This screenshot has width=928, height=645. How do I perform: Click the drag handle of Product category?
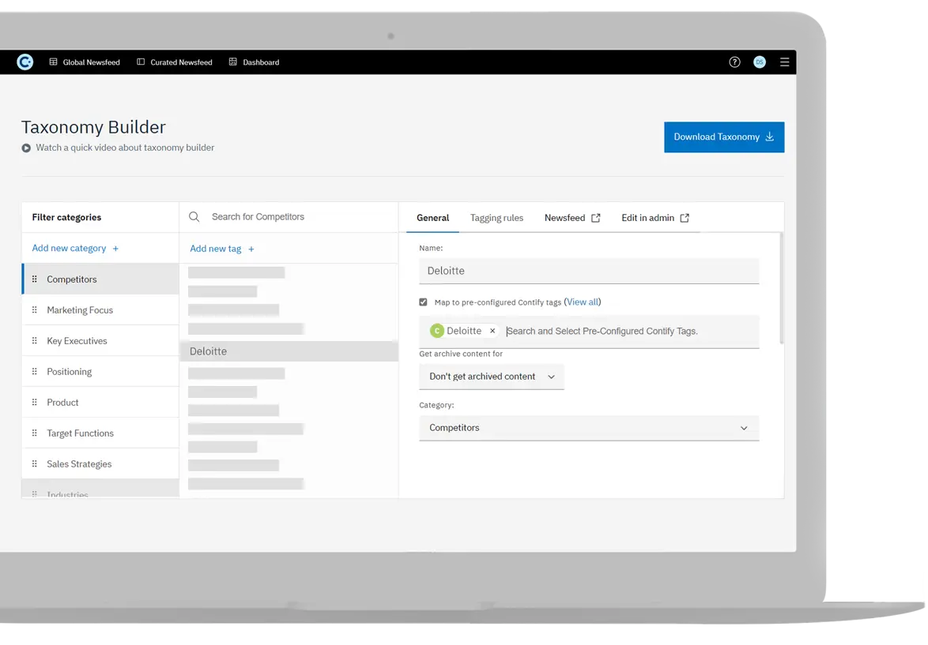[x=34, y=402]
